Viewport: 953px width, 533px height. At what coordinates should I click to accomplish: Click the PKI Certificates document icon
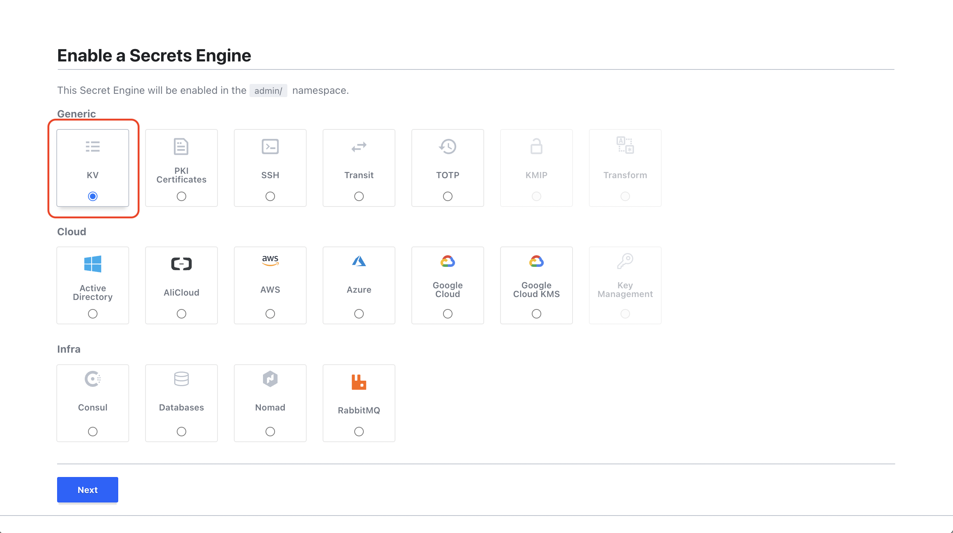181,147
